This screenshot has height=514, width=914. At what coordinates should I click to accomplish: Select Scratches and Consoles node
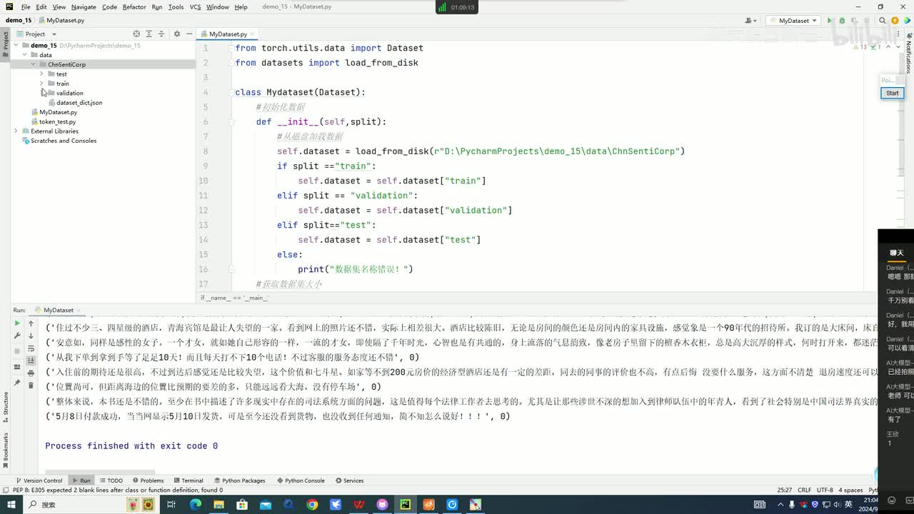63,141
